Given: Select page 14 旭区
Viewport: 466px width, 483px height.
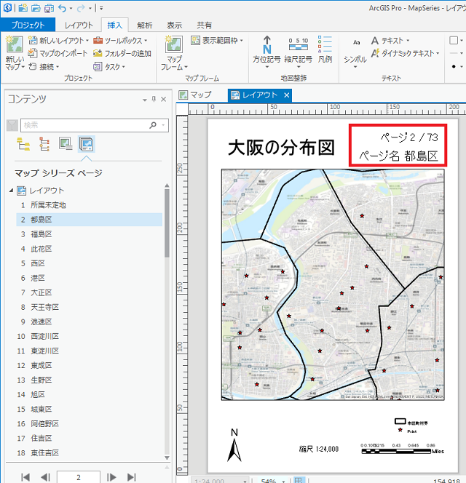Looking at the screenshot, I should pyautogui.click(x=89, y=394).
